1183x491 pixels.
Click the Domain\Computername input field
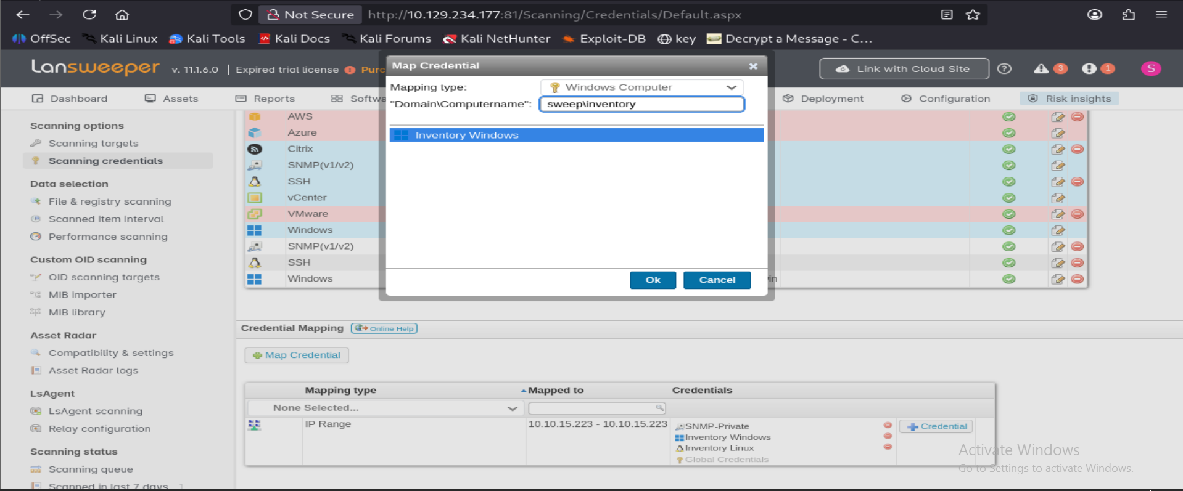pos(641,104)
